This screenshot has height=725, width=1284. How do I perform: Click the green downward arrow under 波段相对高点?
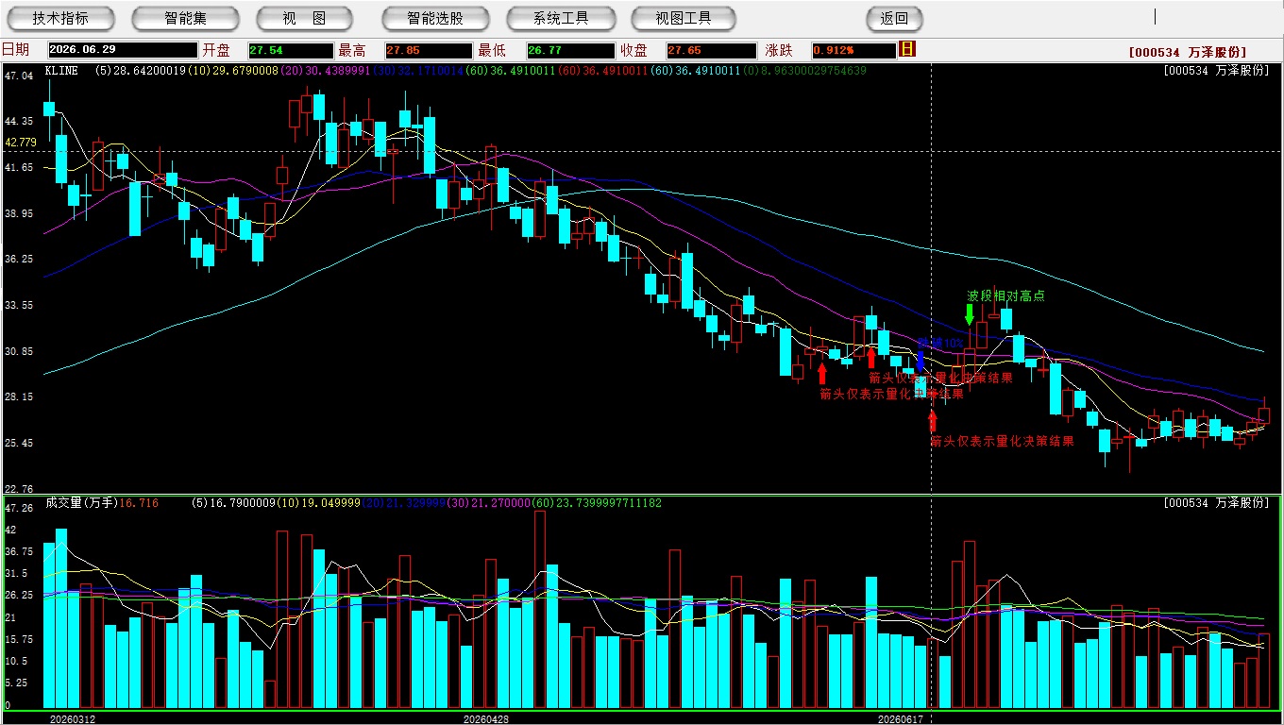click(x=970, y=313)
